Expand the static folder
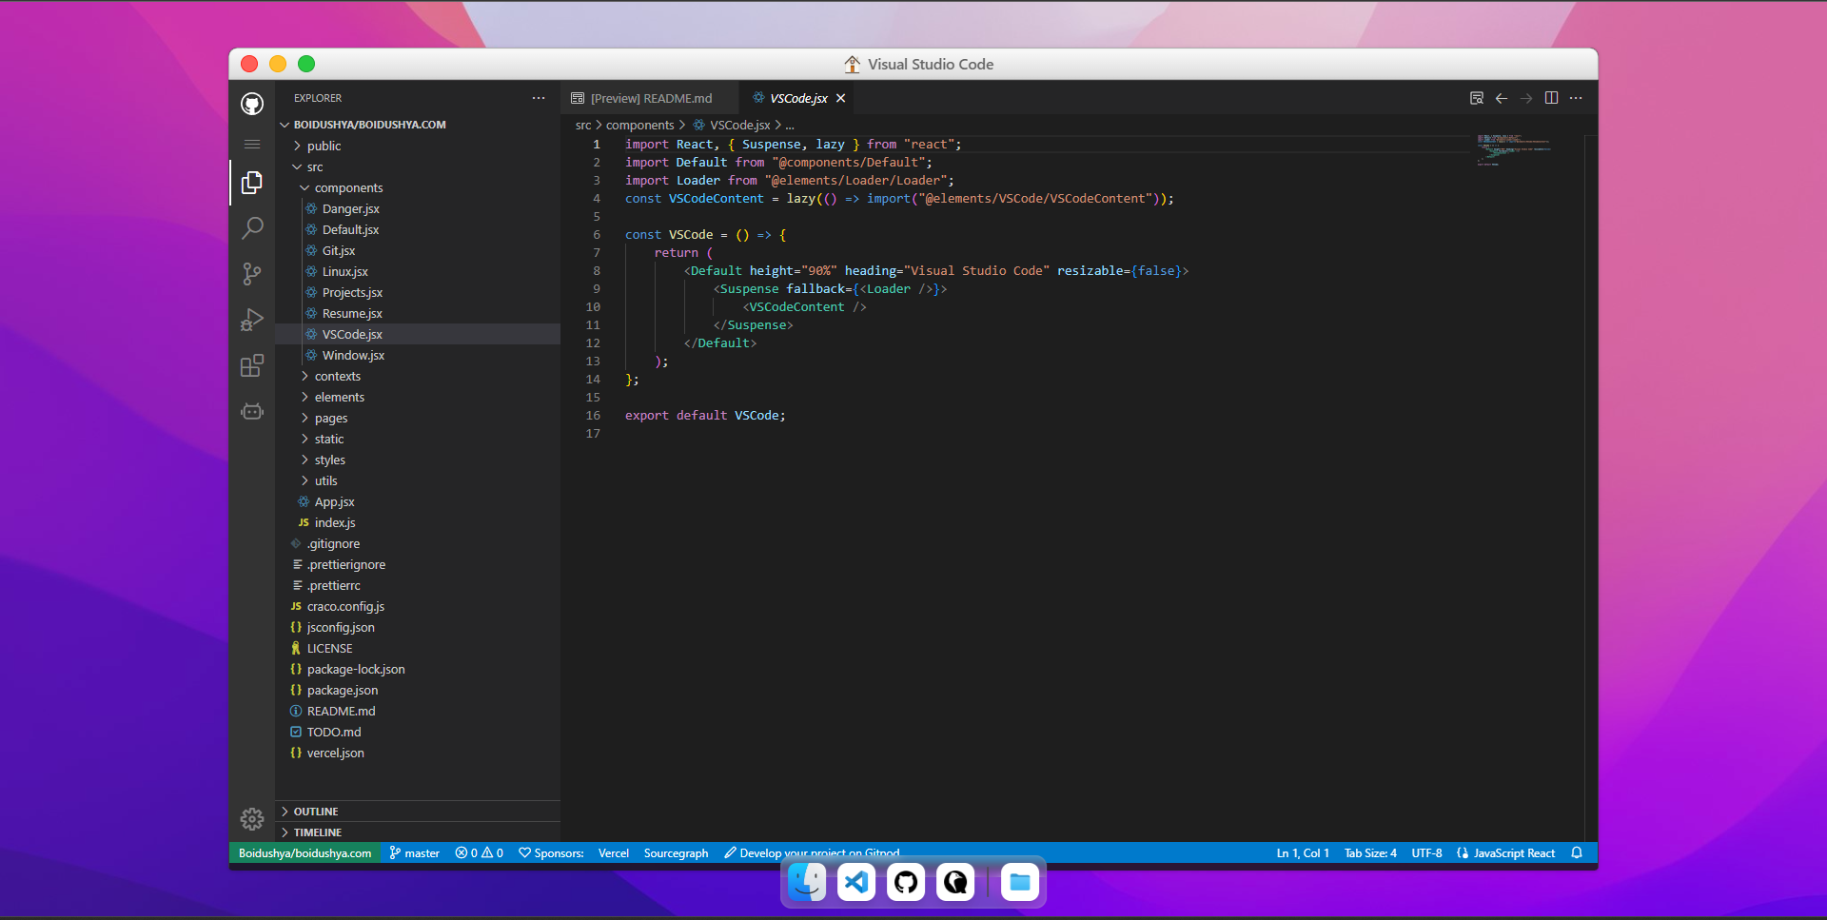Screen dimensions: 1827x920 pos(418,439)
